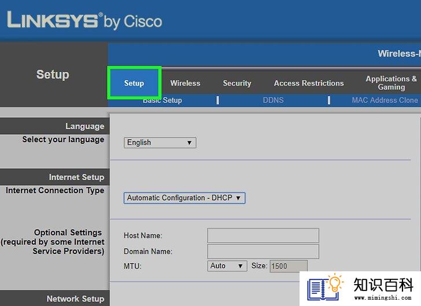Click the MTU Size field showing 1500
This screenshot has height=306, width=421.
[x=289, y=266]
